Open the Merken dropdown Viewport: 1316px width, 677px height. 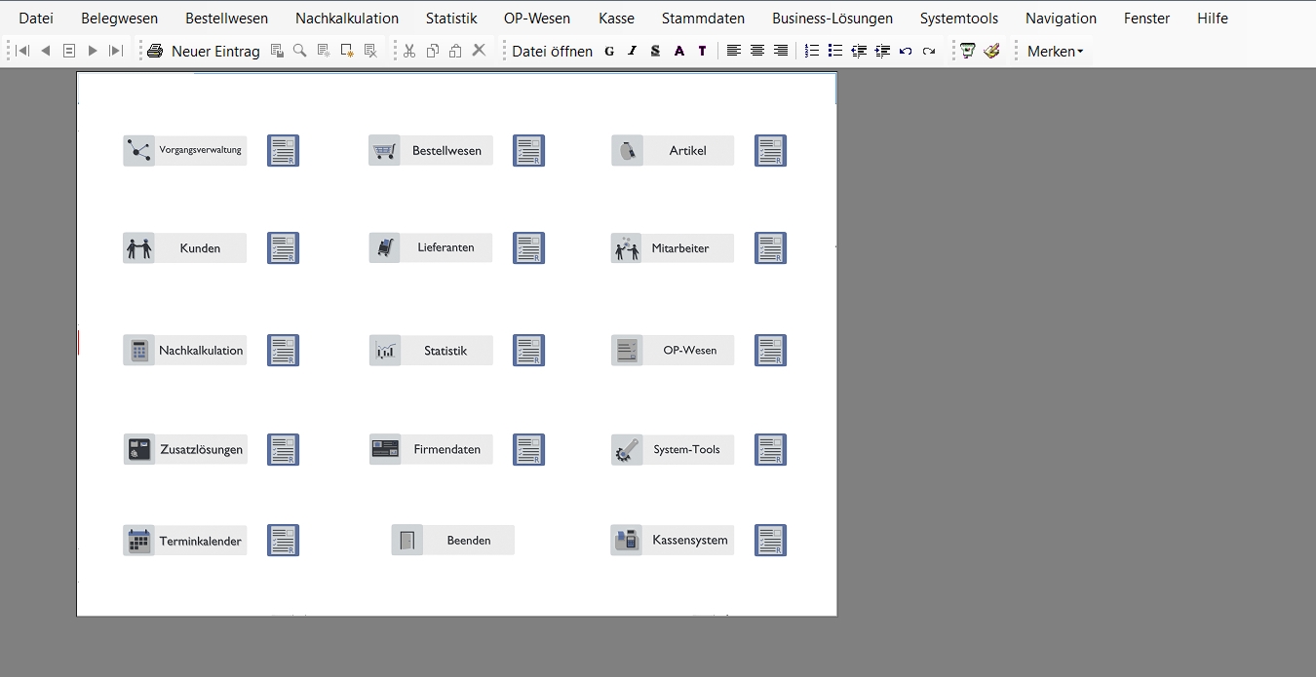point(1056,51)
